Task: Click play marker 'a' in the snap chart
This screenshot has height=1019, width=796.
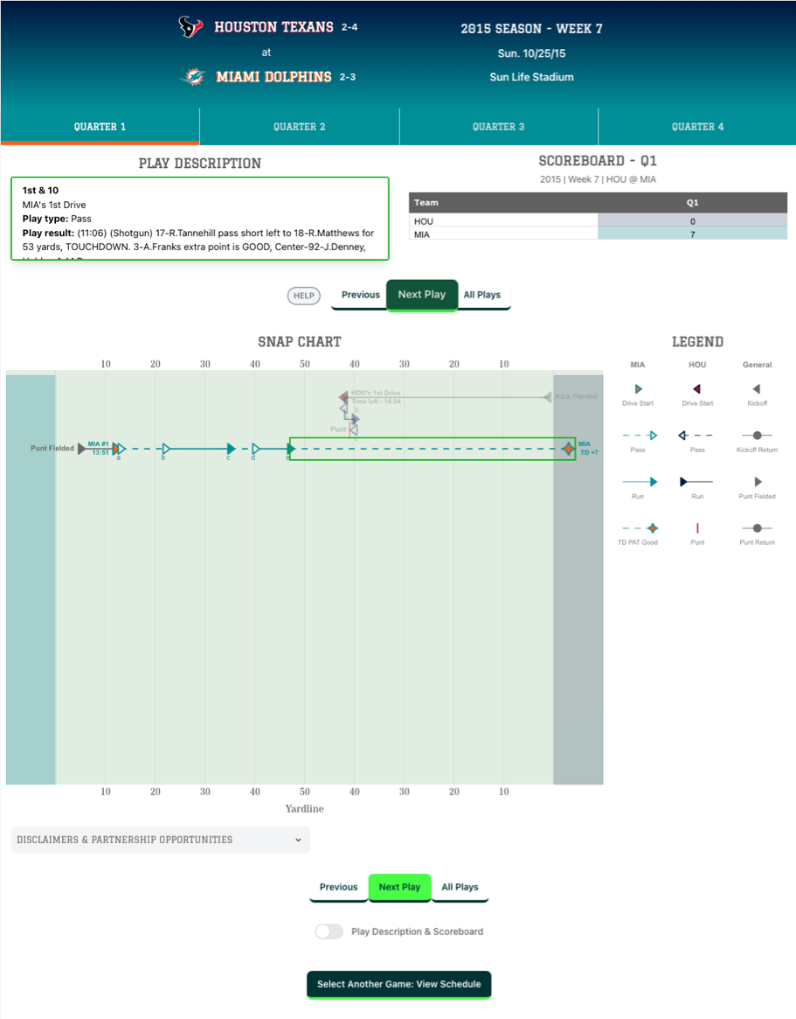Action: tap(121, 449)
